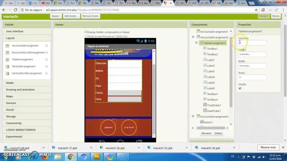Reload the browser page

click(x=16, y=10)
